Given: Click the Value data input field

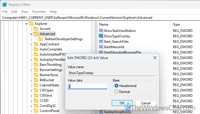Looking at the screenshot, I should click(87, 86).
